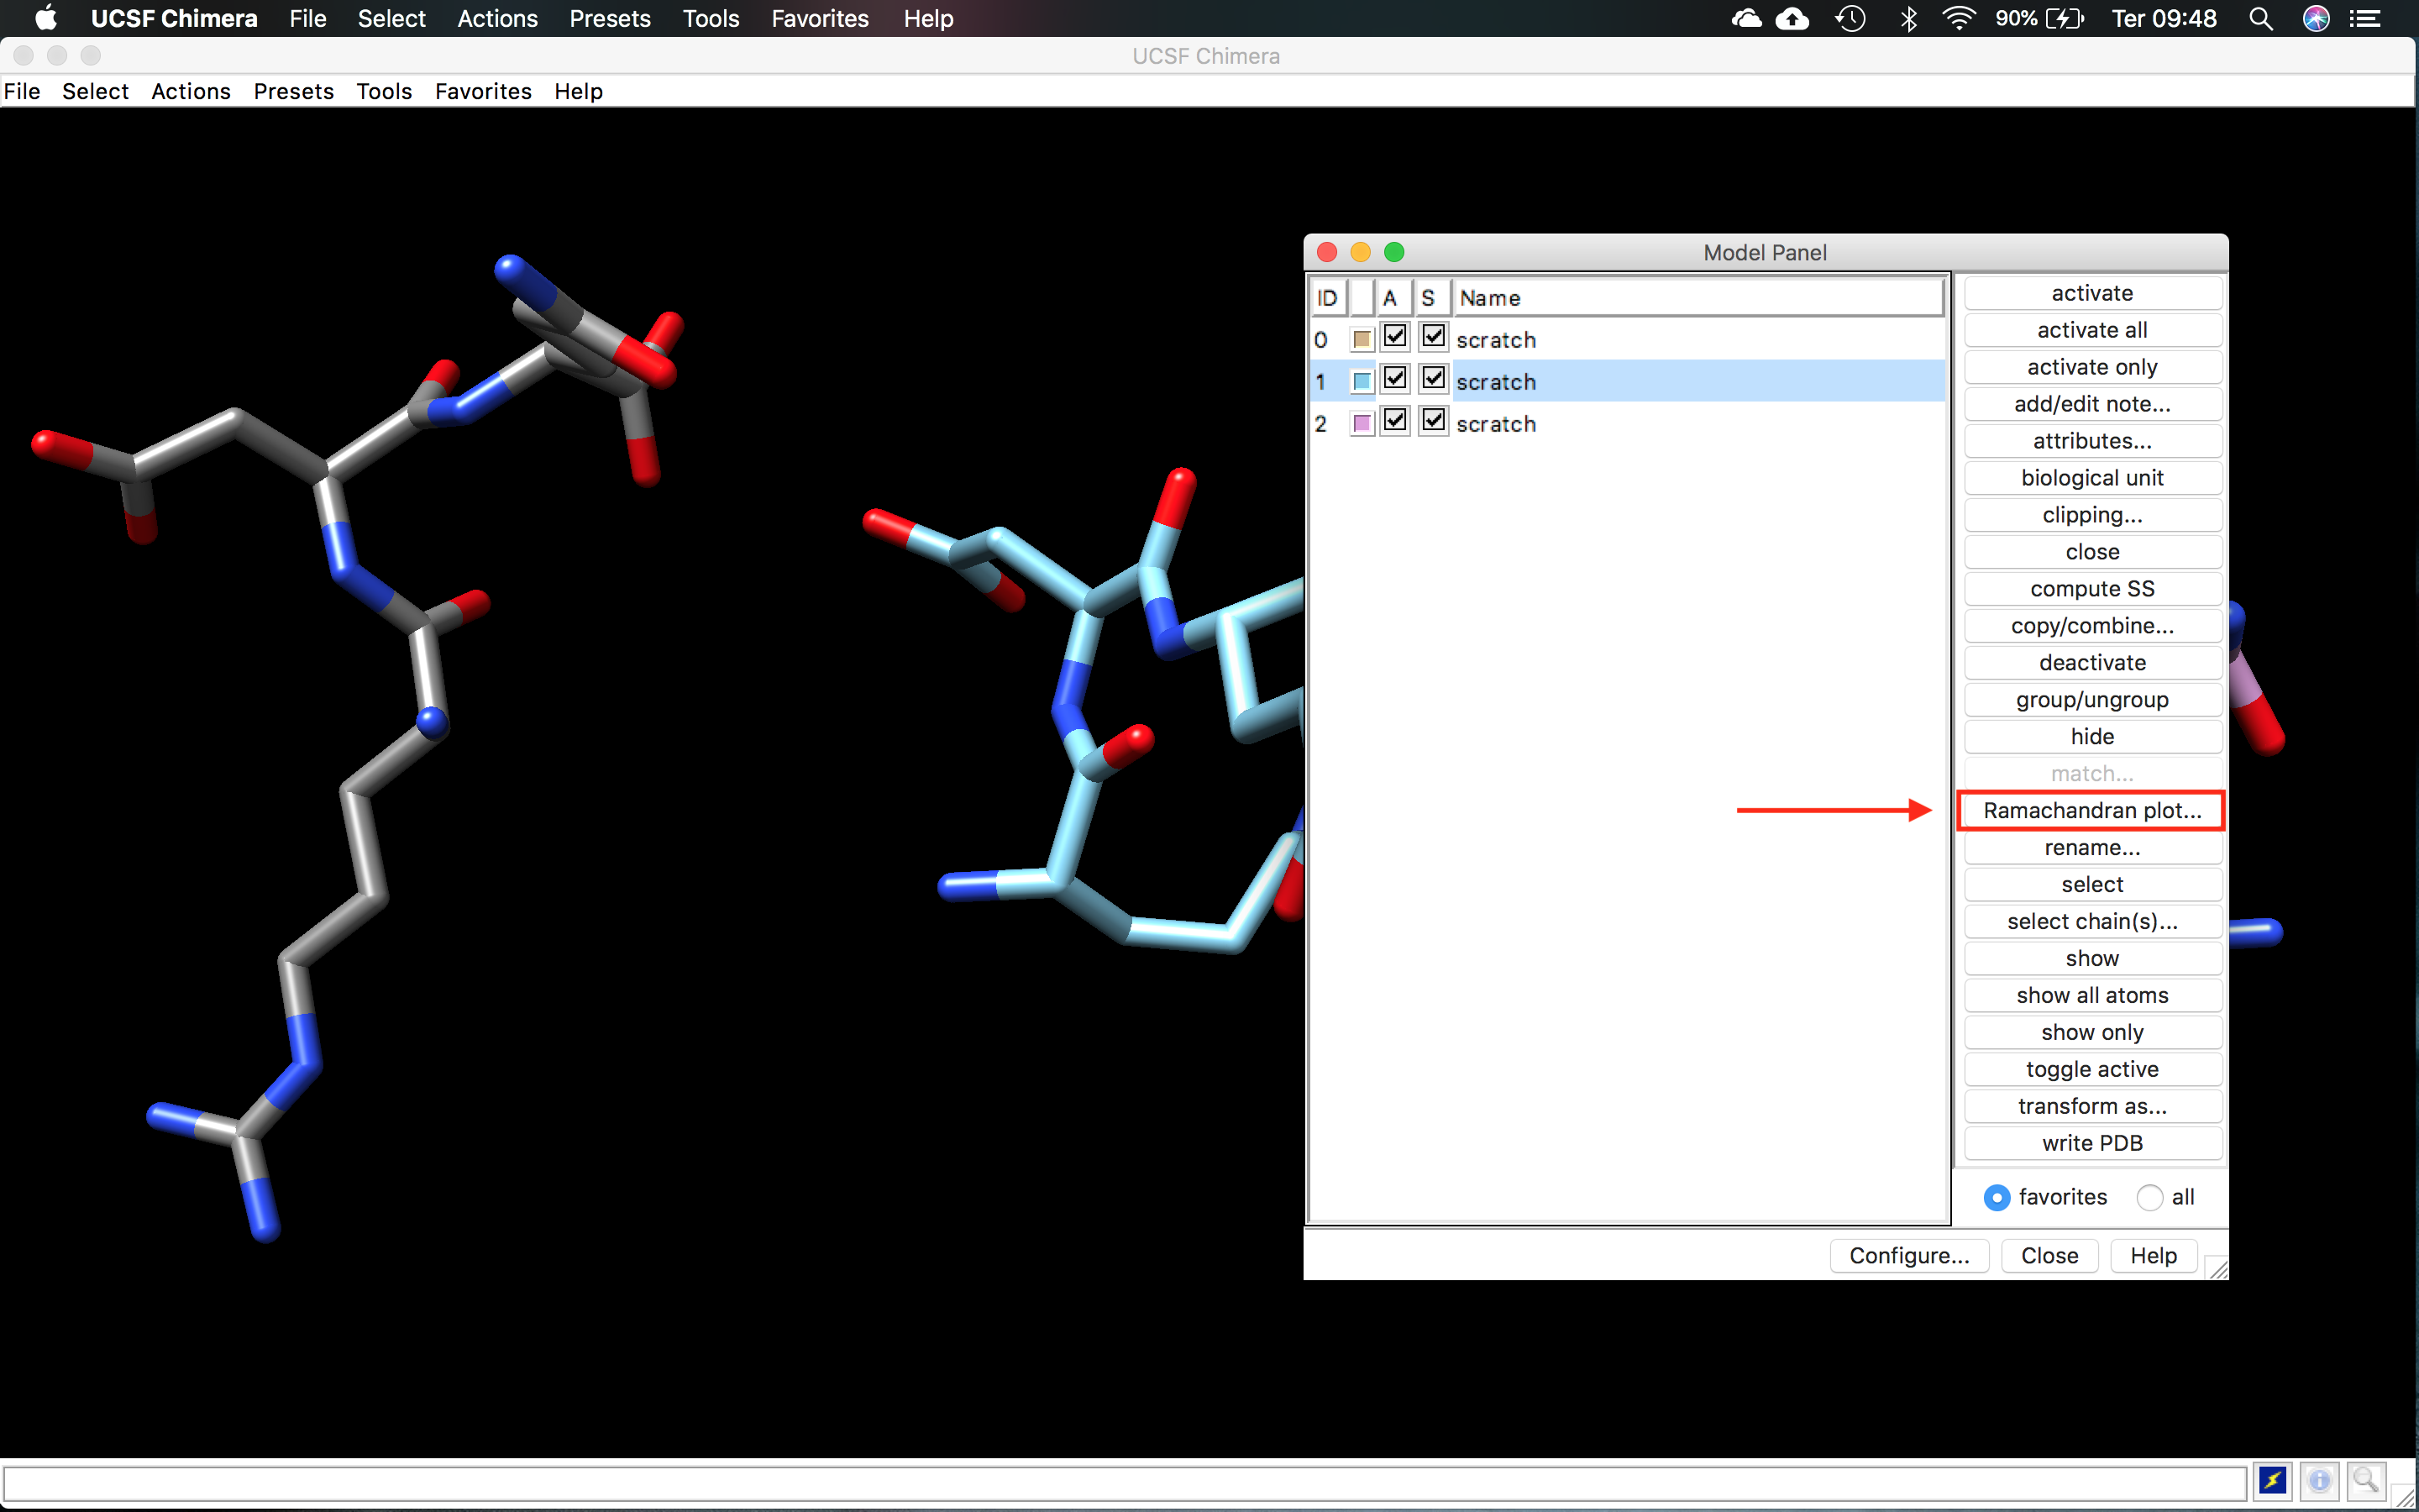The width and height of the screenshot is (2419, 1512).
Task: Open the Time Machine clock icon
Action: (1850, 18)
